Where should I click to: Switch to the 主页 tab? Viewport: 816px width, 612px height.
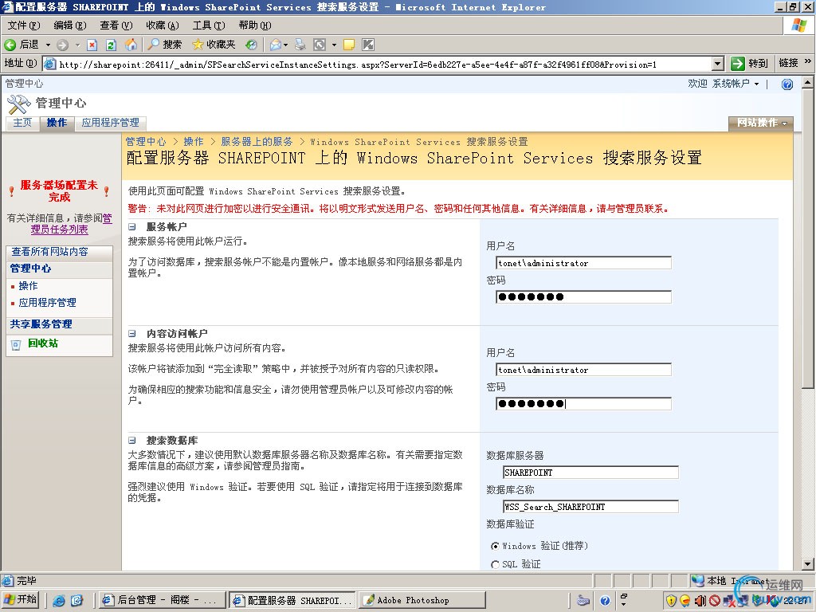(22, 123)
